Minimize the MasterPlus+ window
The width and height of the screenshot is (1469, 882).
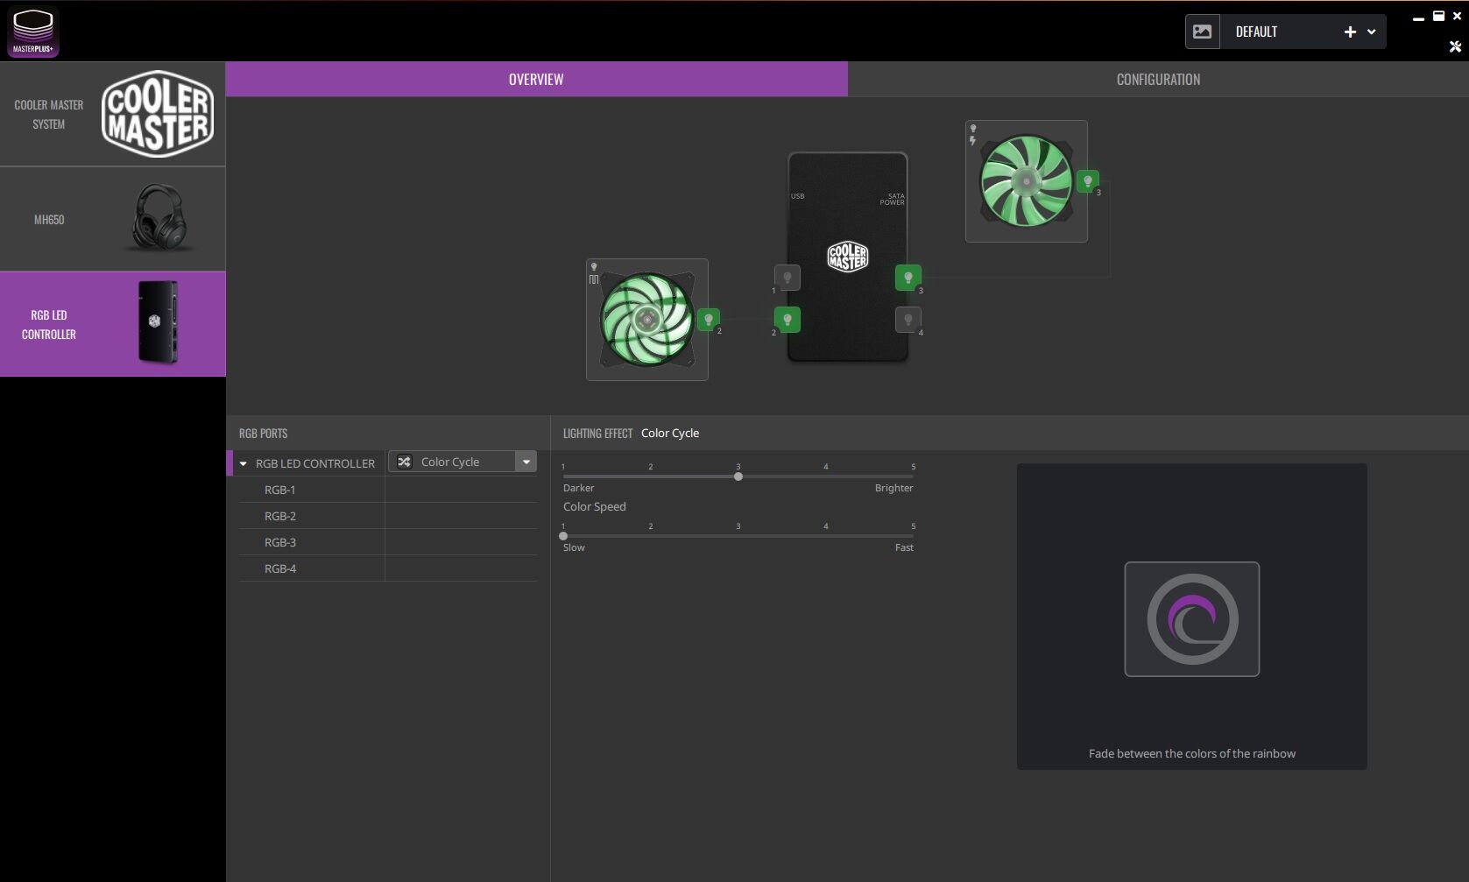tap(1418, 18)
